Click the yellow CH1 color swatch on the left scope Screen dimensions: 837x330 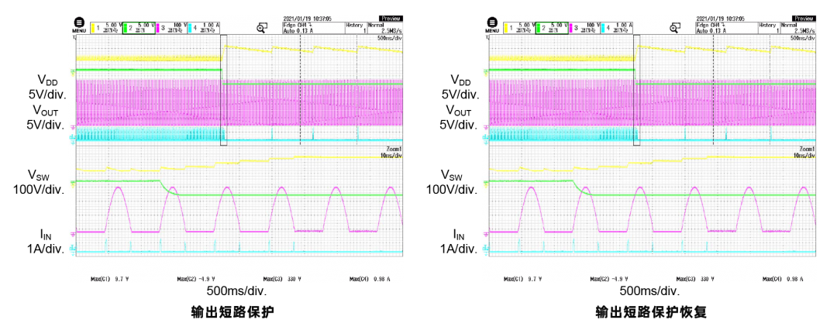(93, 28)
